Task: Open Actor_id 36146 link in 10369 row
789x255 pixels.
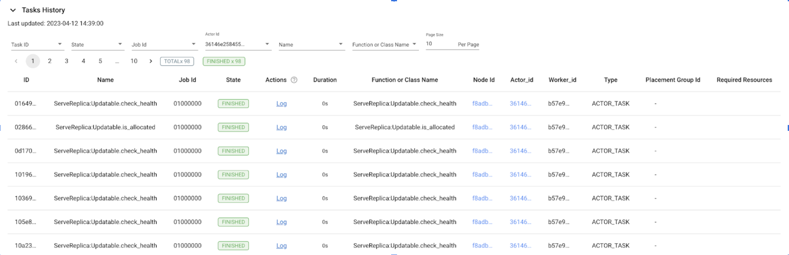Action: pyautogui.click(x=520, y=198)
